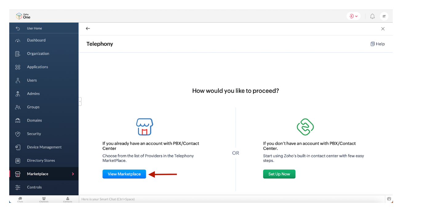Click the Telephony page title
This screenshot has width=425, height=216.
pos(100,44)
